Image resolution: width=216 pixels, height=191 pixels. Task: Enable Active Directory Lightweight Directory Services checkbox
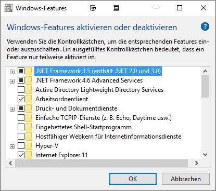coord(21,90)
